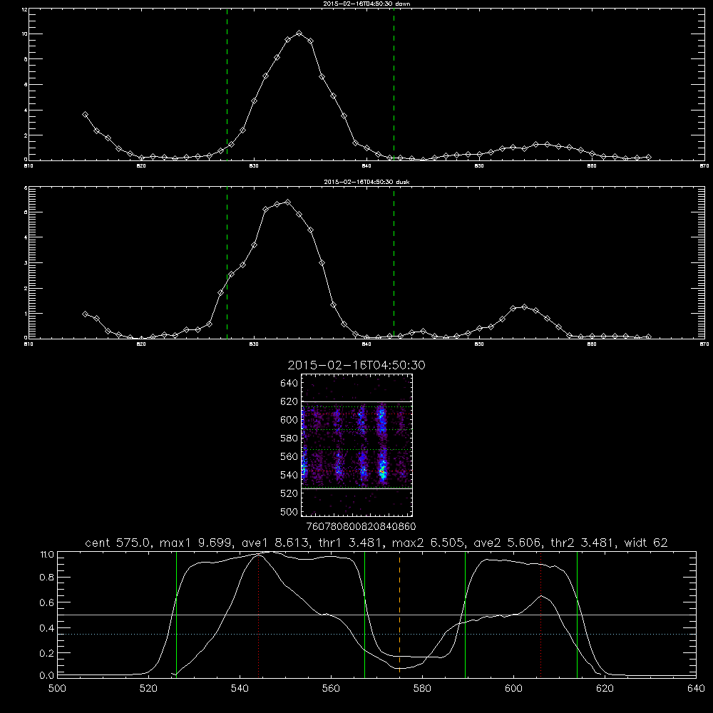Click the x-axis label 600 on bottom plot

click(513, 689)
